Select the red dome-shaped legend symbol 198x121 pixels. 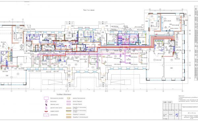pyautogui.click(x=46, y=111)
